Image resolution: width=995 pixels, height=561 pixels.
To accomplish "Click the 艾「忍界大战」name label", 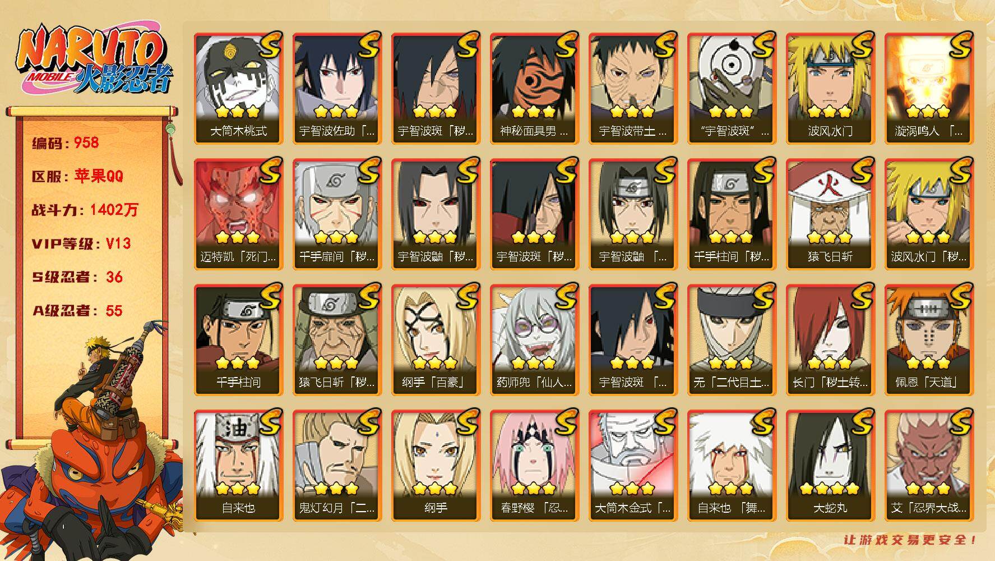I will pyautogui.click(x=929, y=508).
